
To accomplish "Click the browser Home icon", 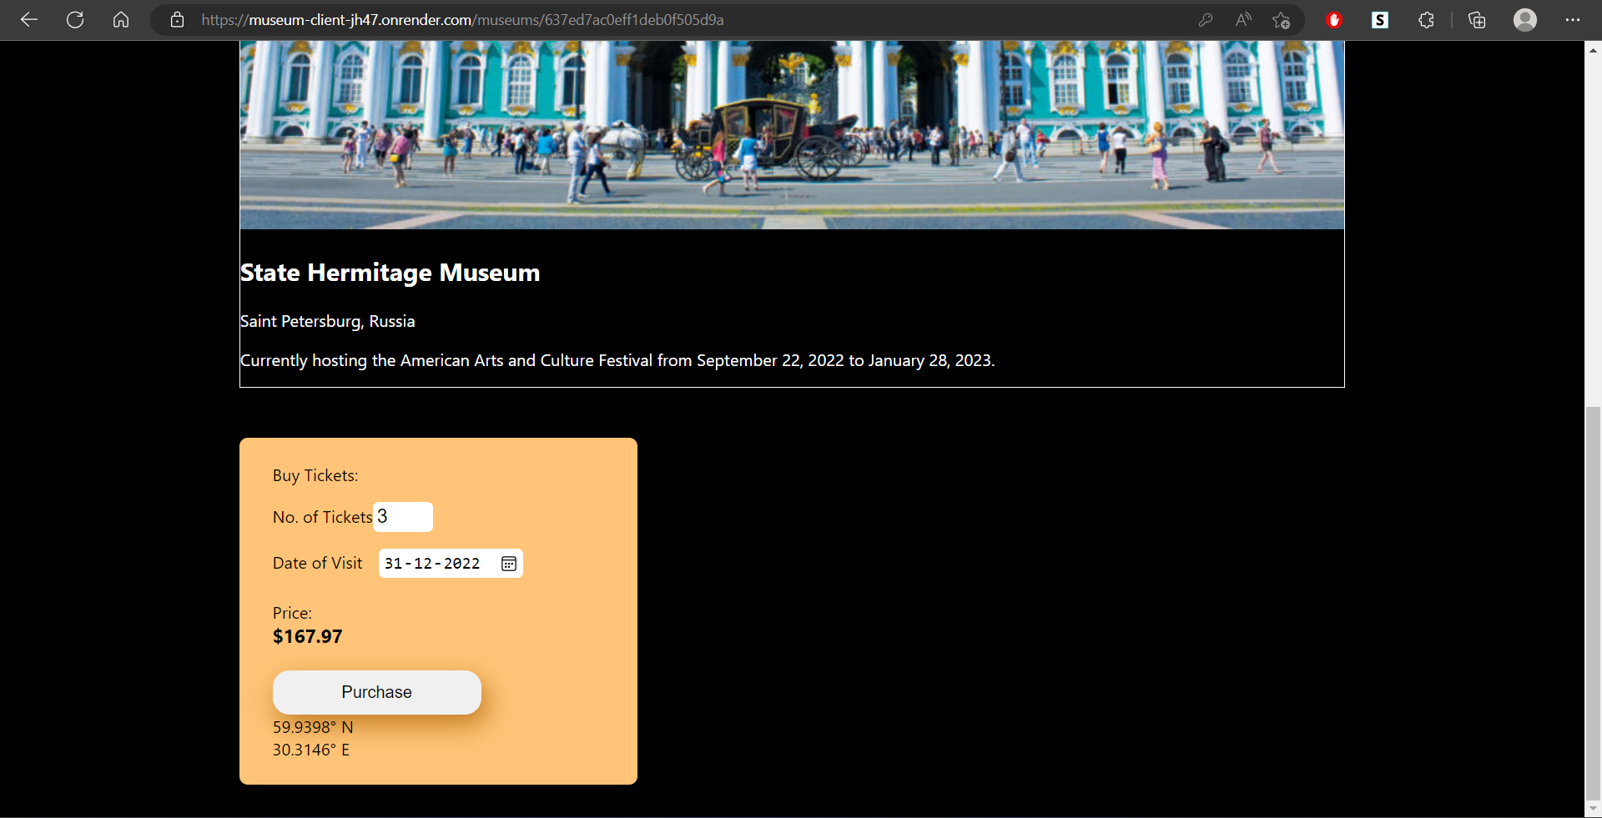I will [121, 20].
